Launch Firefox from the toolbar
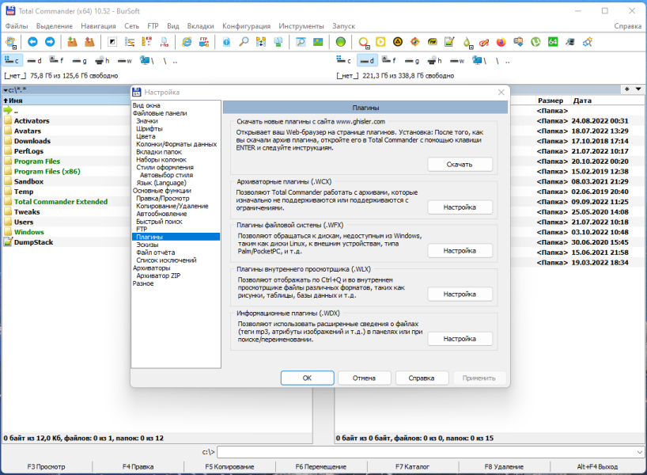647x475 pixels. (501, 42)
